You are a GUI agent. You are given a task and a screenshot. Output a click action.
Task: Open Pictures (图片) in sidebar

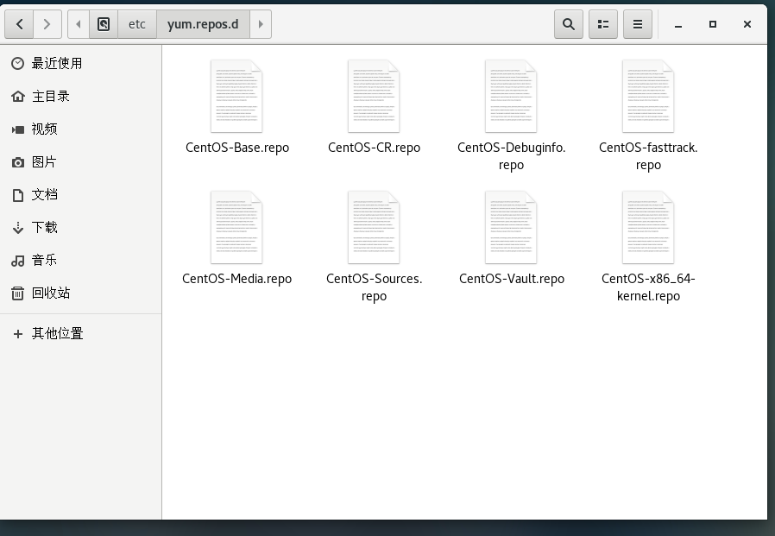tap(81, 161)
